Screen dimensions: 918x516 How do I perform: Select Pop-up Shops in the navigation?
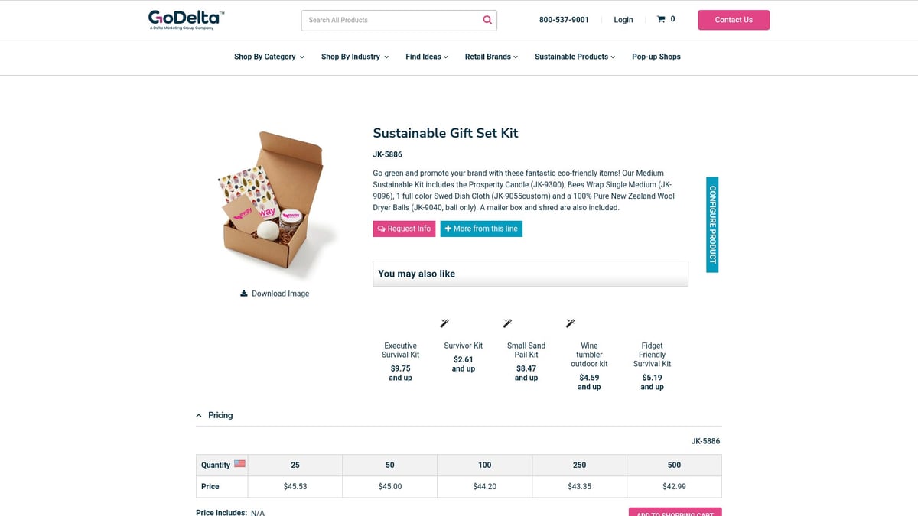656,56
